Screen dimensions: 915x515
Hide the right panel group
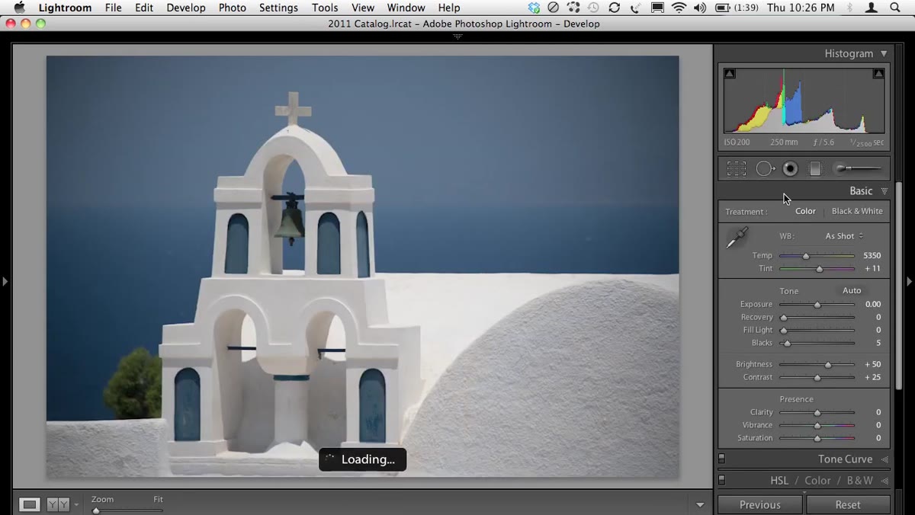pos(909,281)
